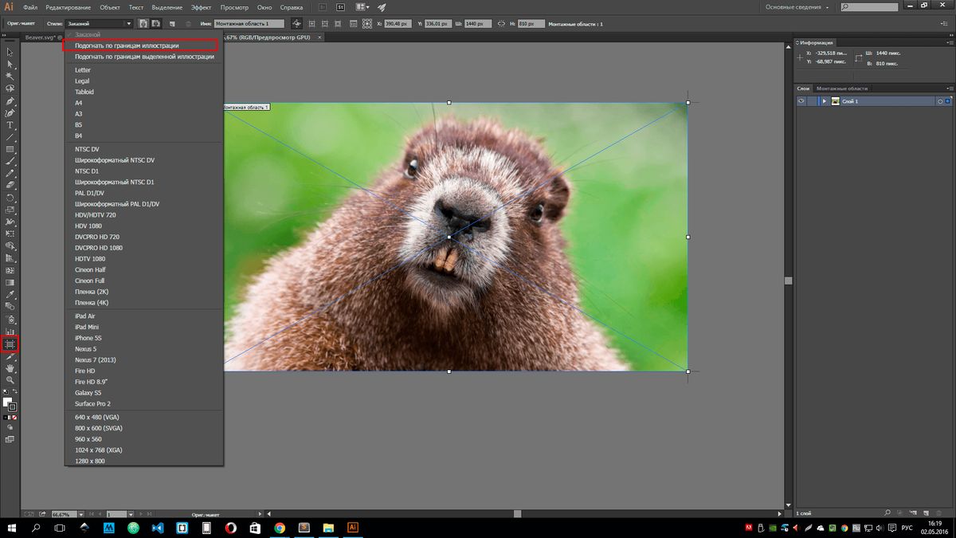Switch to Монтажные области tab
The image size is (956, 538).
[x=842, y=88]
